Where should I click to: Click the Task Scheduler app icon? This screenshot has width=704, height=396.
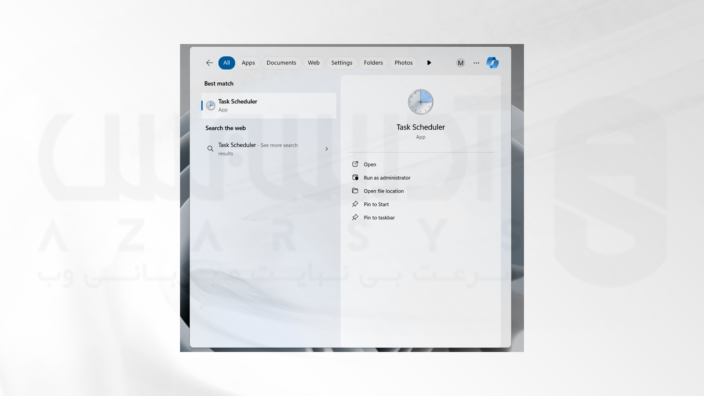[x=210, y=105]
